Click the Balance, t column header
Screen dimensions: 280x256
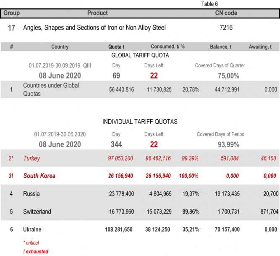[221, 47]
